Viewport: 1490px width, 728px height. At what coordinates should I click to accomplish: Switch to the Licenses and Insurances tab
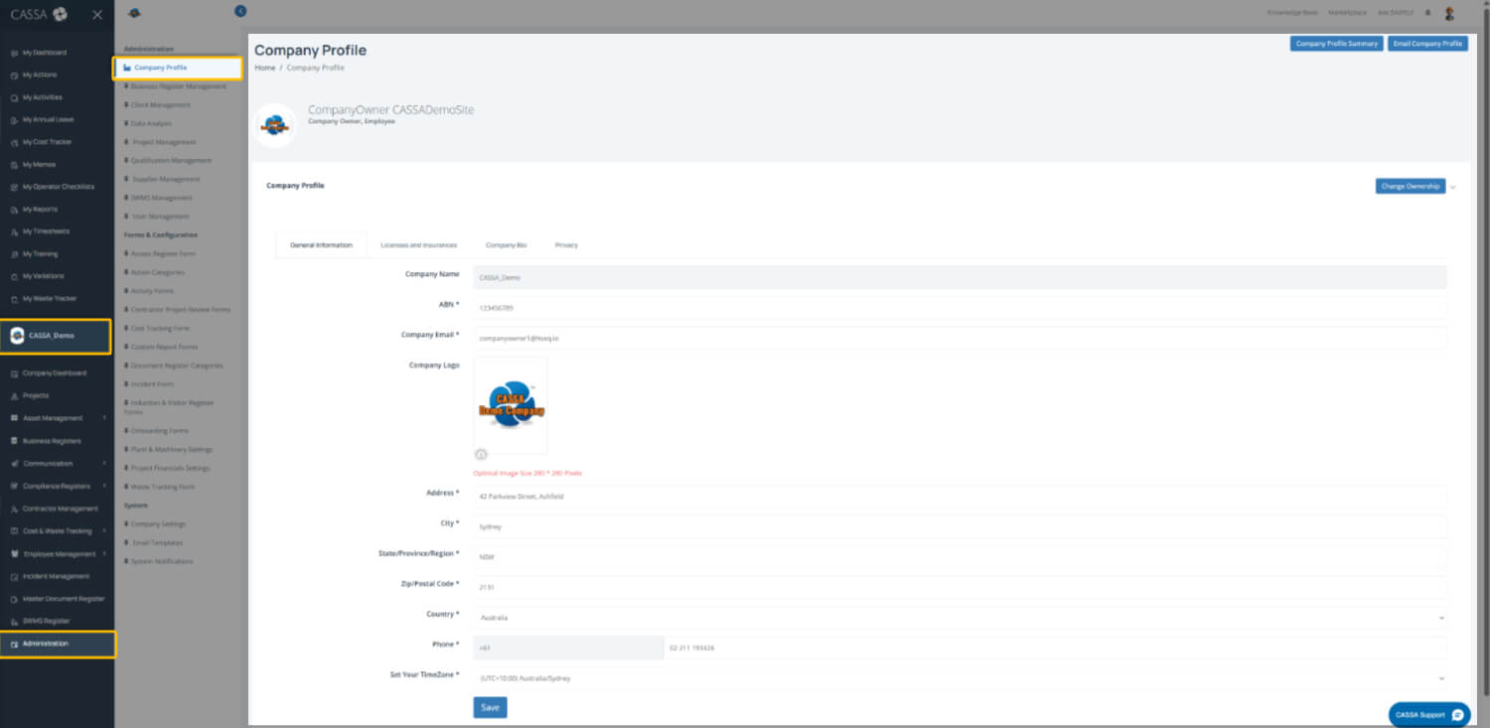[419, 245]
